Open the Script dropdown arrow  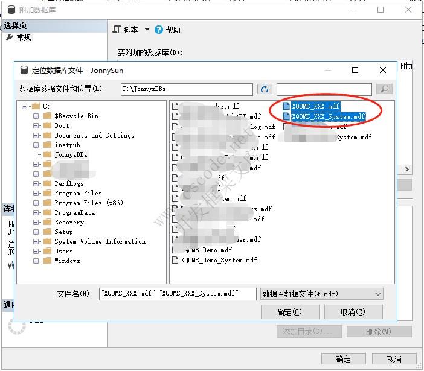147,30
